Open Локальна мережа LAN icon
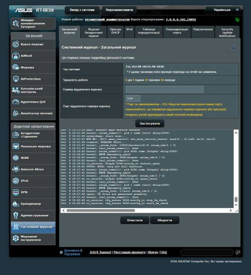The image size is (251, 275). (16, 146)
